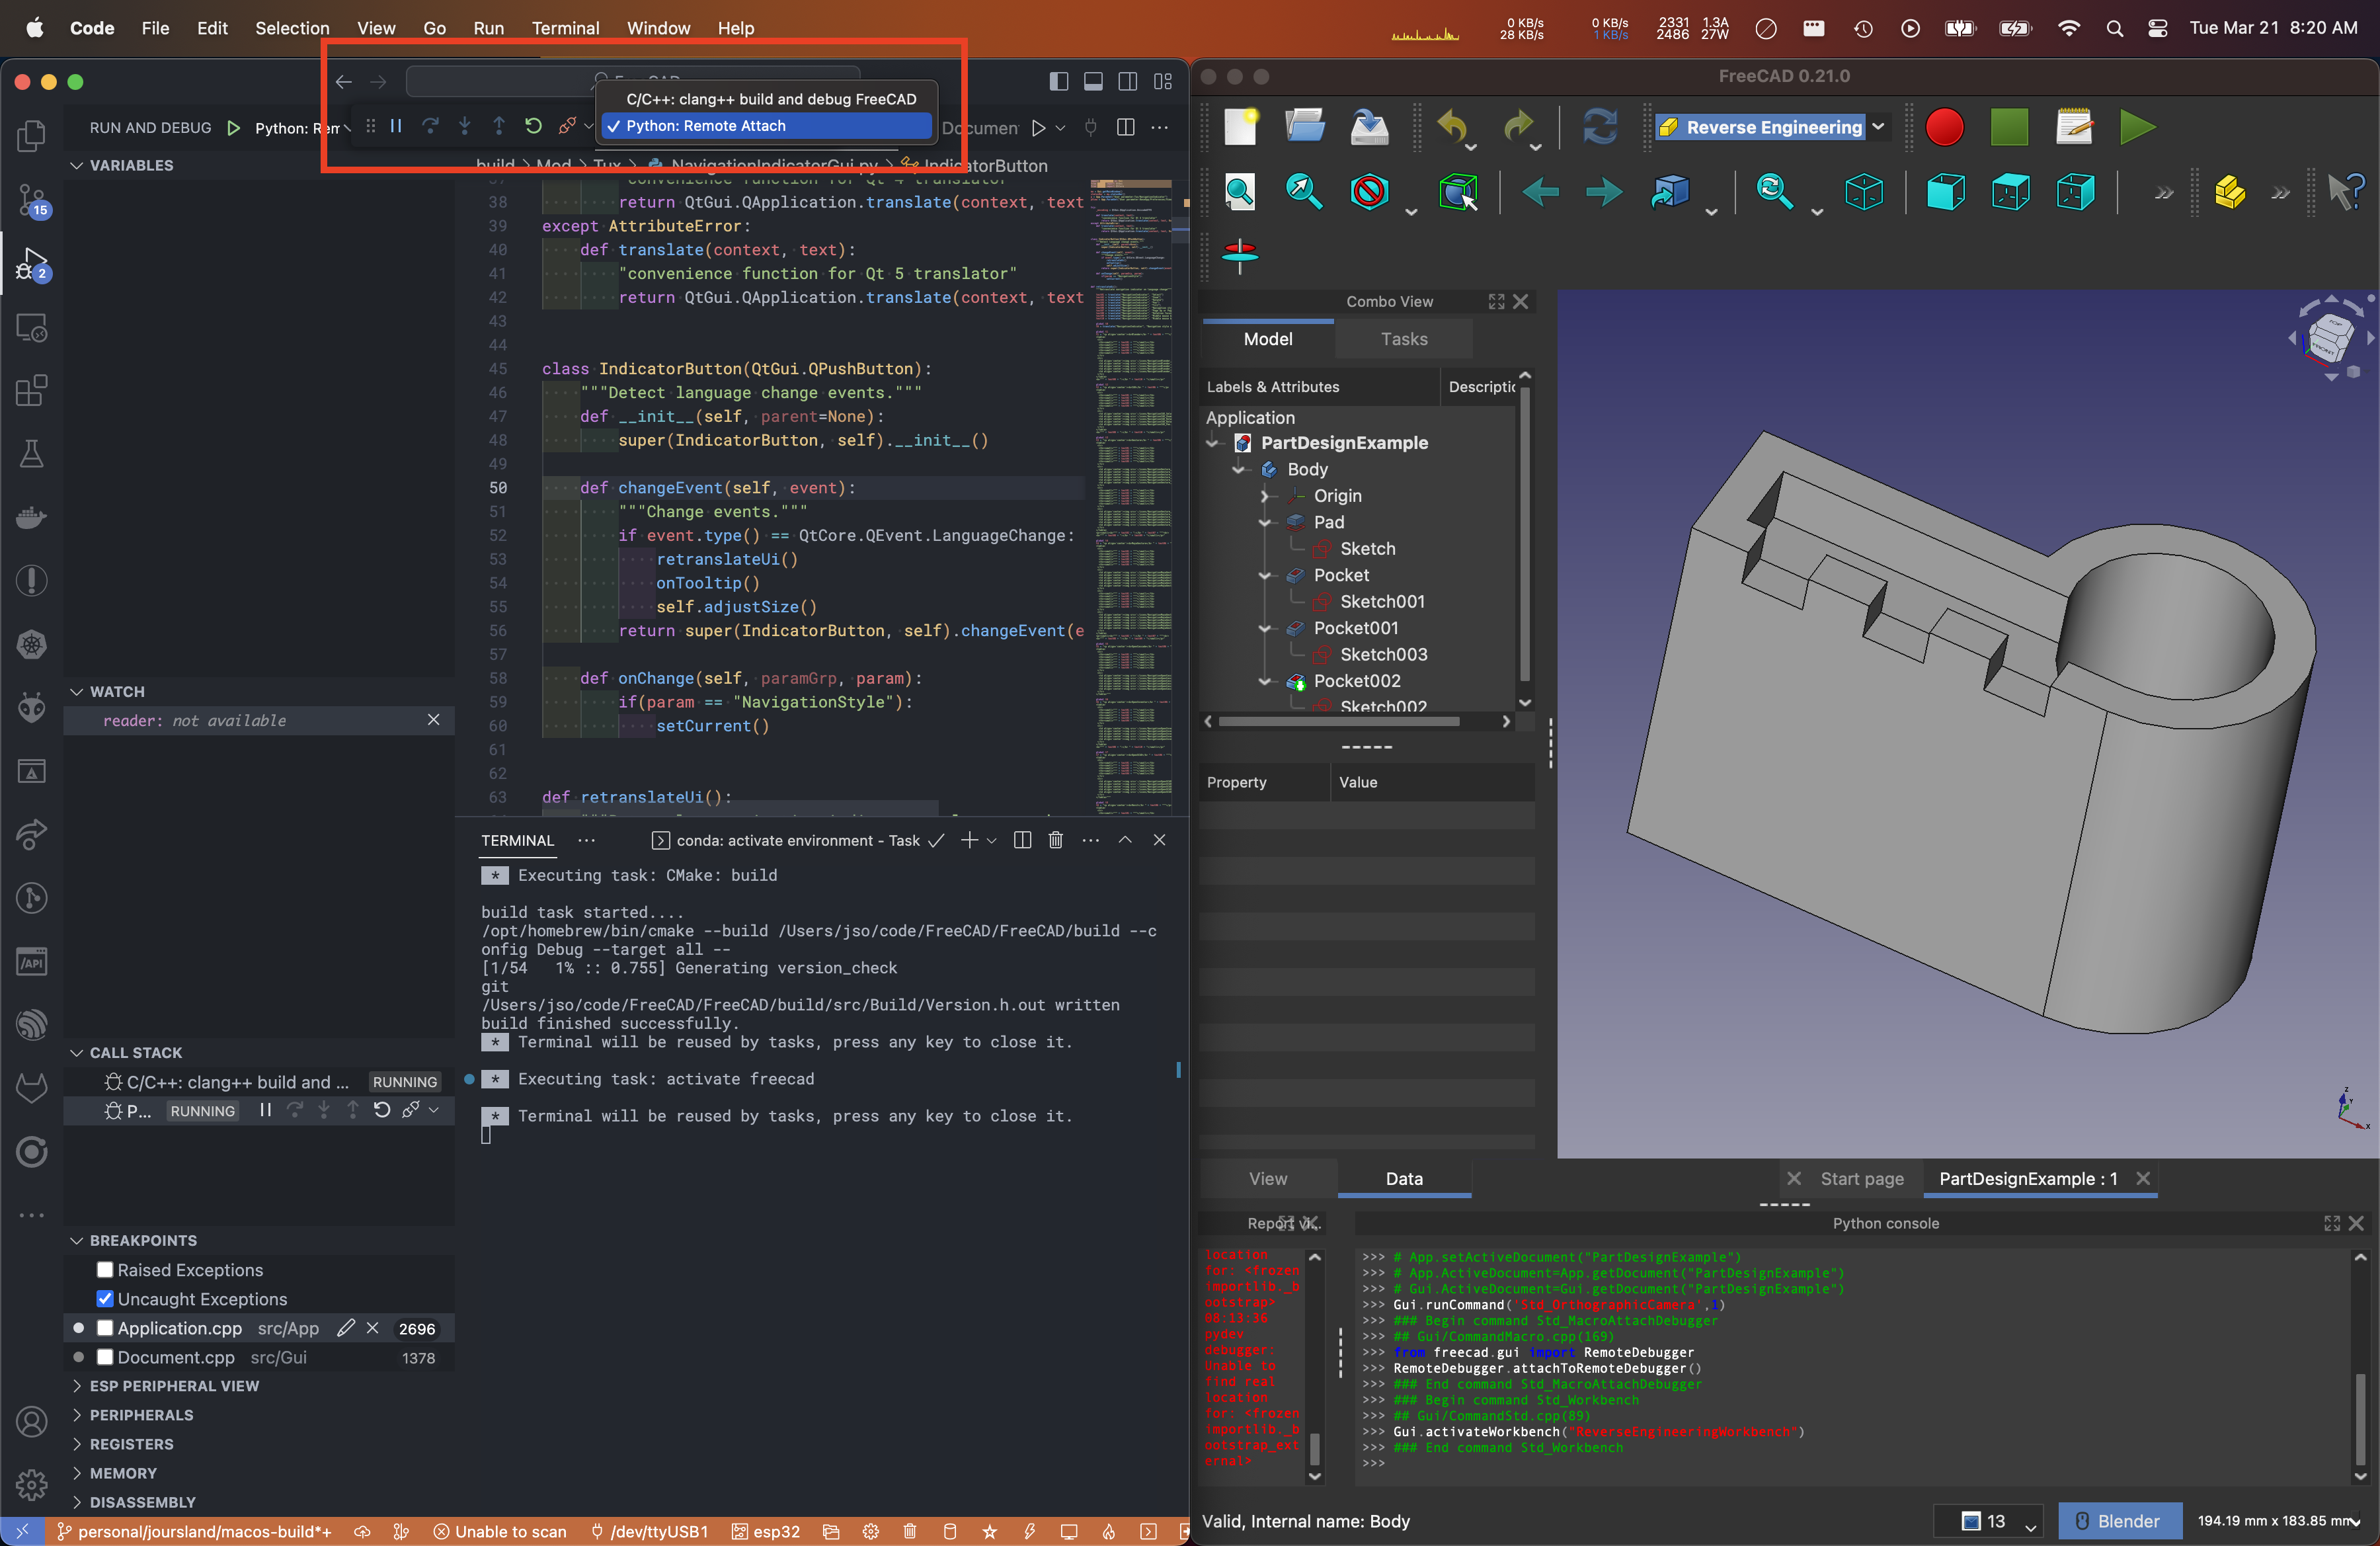Click the Blender navigation style button
Screen dimensions: 2380x1546
pos(2116,1521)
